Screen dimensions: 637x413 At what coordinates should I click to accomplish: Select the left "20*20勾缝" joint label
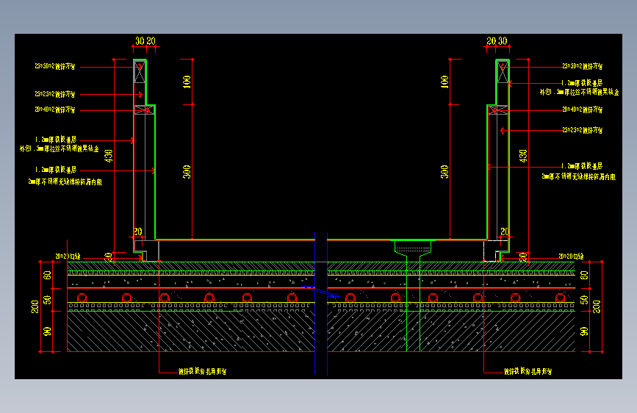tap(68, 256)
